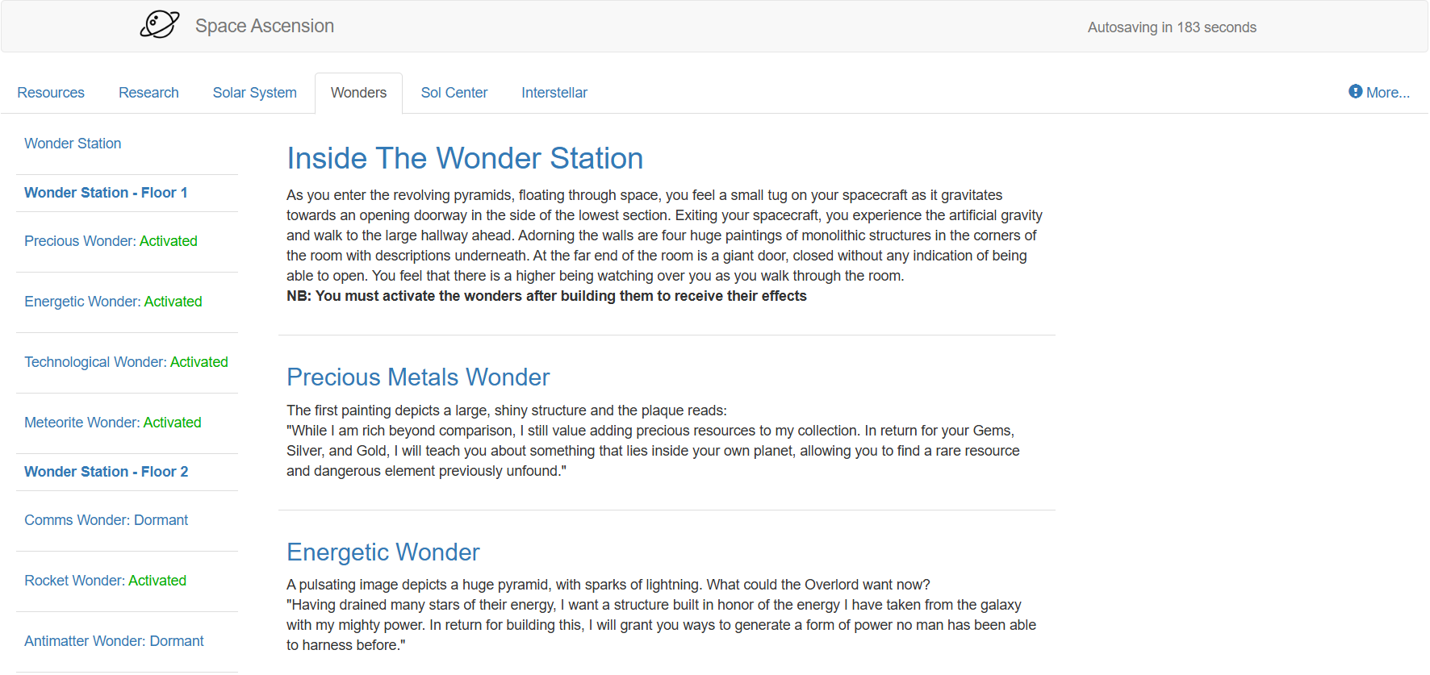Click the Wonder Station - Floor 2 header

(106, 472)
